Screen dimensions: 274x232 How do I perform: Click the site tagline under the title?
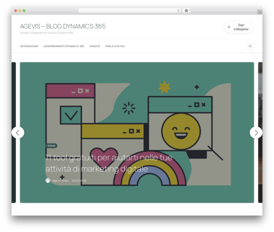pyautogui.click(x=47, y=33)
